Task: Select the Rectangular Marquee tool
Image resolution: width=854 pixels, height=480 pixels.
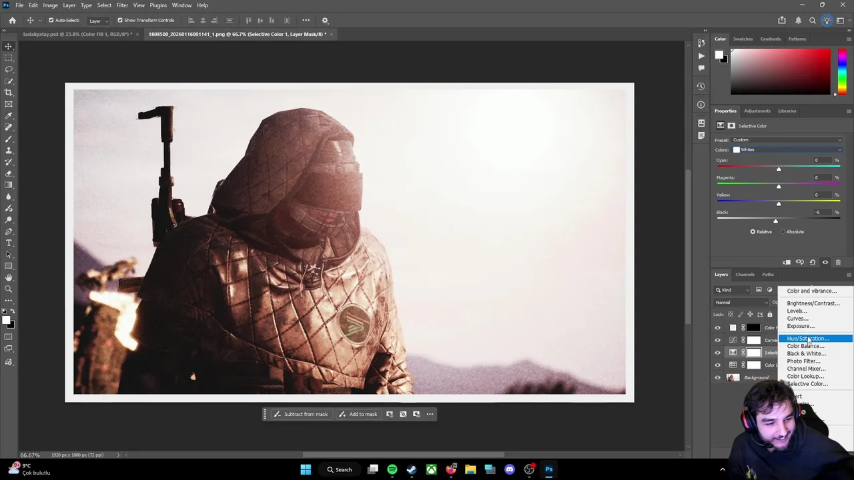Action: click(x=9, y=57)
